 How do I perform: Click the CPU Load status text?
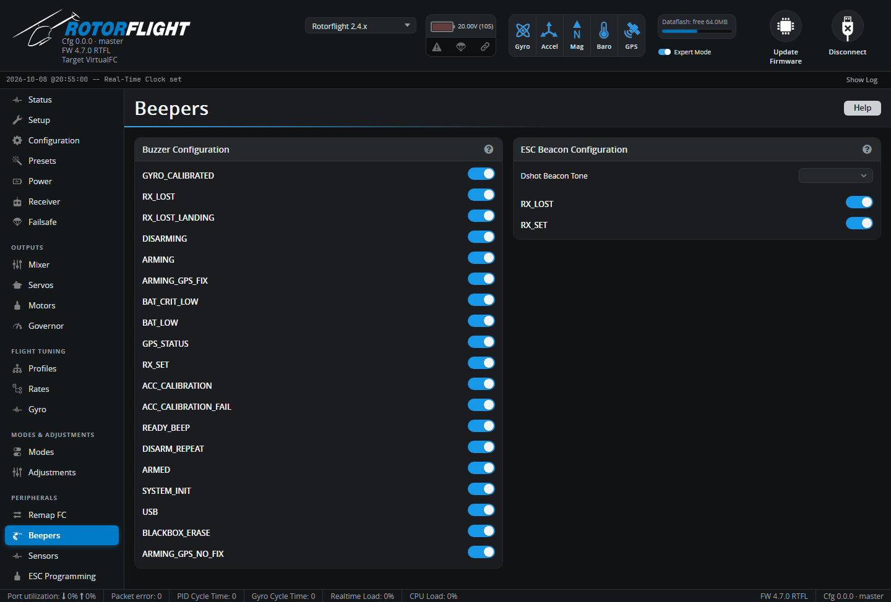[x=433, y=596]
